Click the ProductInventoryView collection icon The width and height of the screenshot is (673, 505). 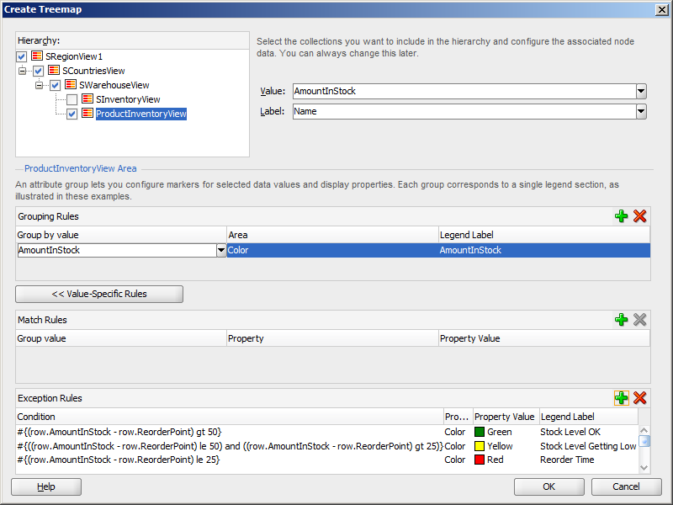[x=87, y=113]
